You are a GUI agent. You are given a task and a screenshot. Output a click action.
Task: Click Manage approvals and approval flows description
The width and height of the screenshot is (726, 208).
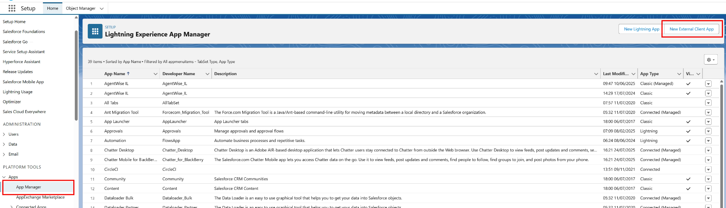point(249,131)
